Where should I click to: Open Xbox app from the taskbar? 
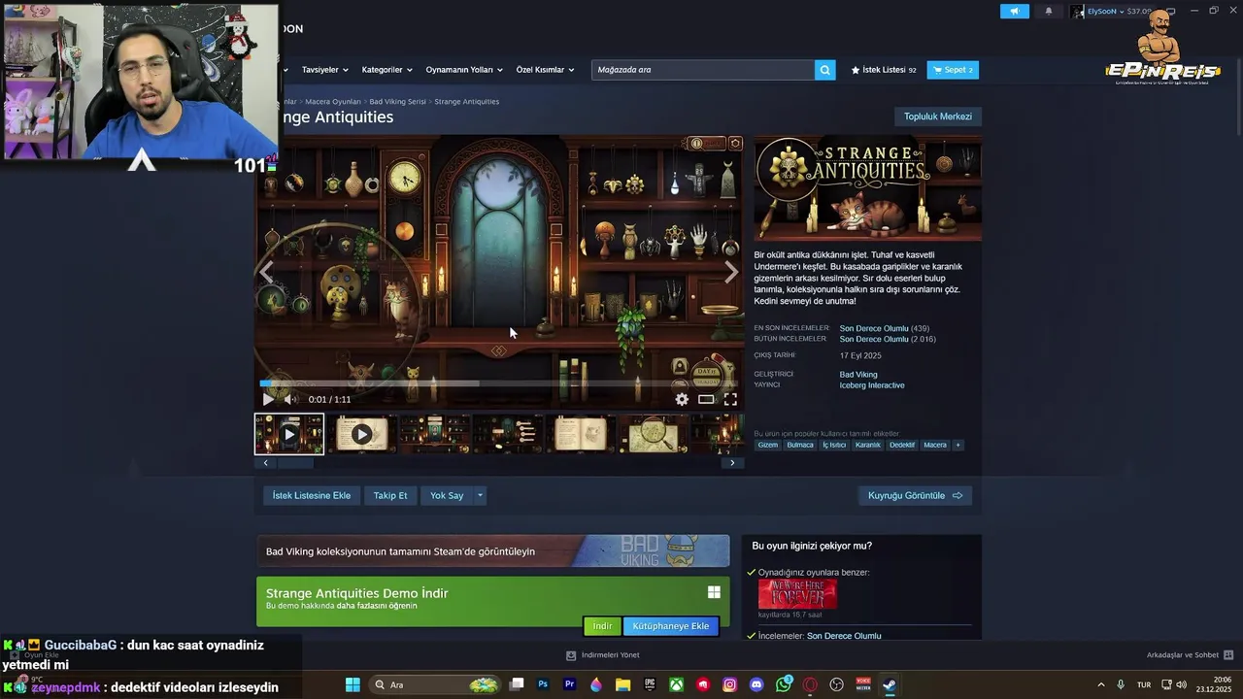676,684
